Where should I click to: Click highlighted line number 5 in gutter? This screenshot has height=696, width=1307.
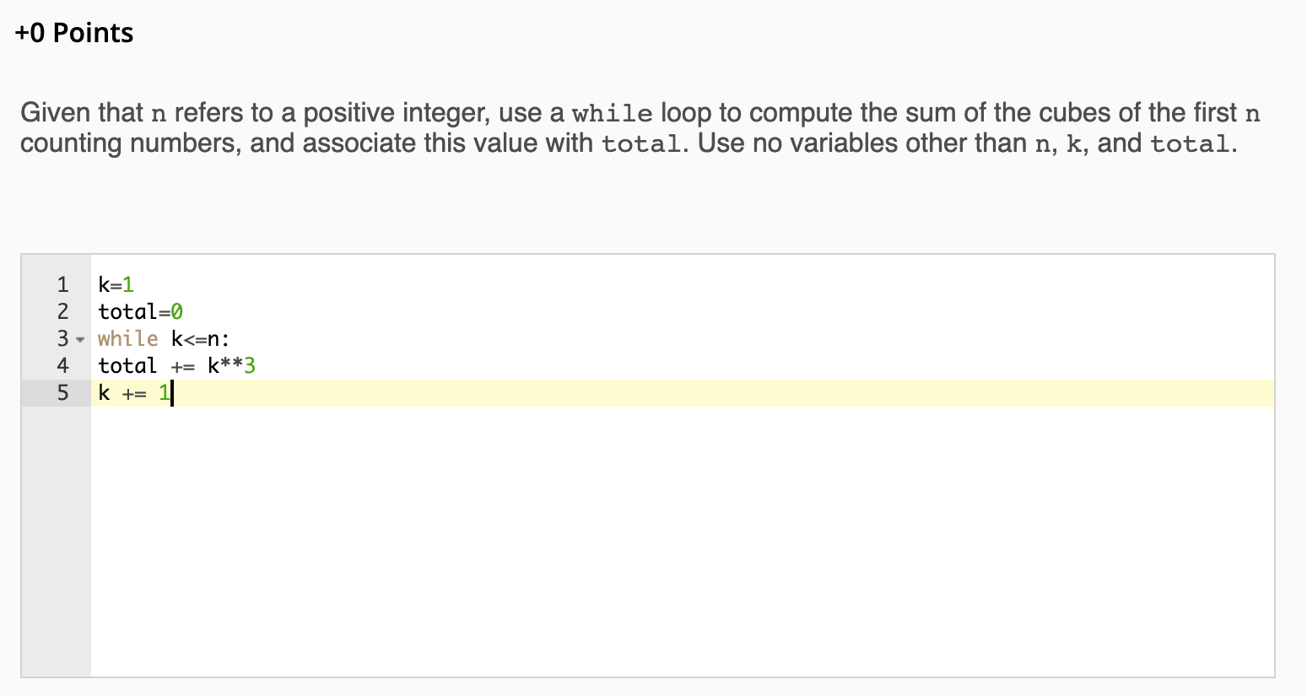[62, 393]
